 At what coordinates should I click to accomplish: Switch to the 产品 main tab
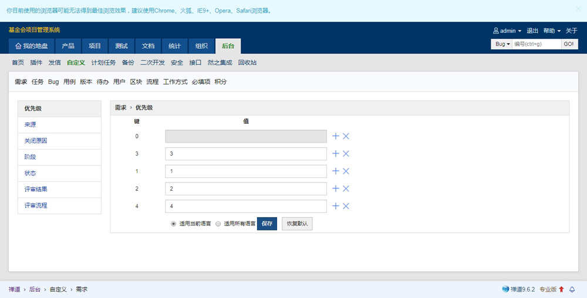(68, 46)
